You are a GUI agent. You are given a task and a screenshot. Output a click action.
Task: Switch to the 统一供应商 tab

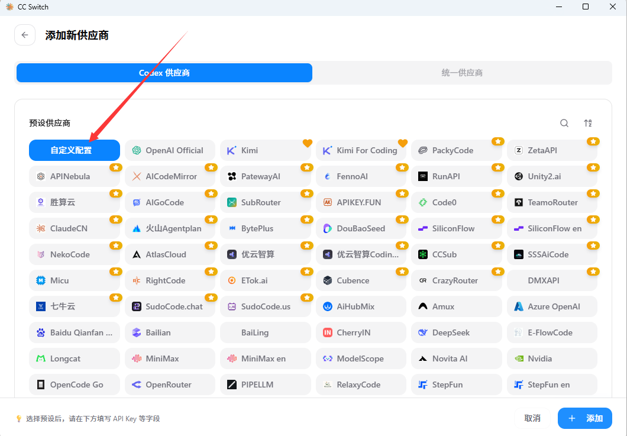coord(462,73)
